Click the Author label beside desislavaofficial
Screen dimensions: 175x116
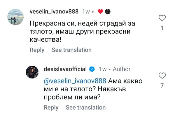[122, 69]
